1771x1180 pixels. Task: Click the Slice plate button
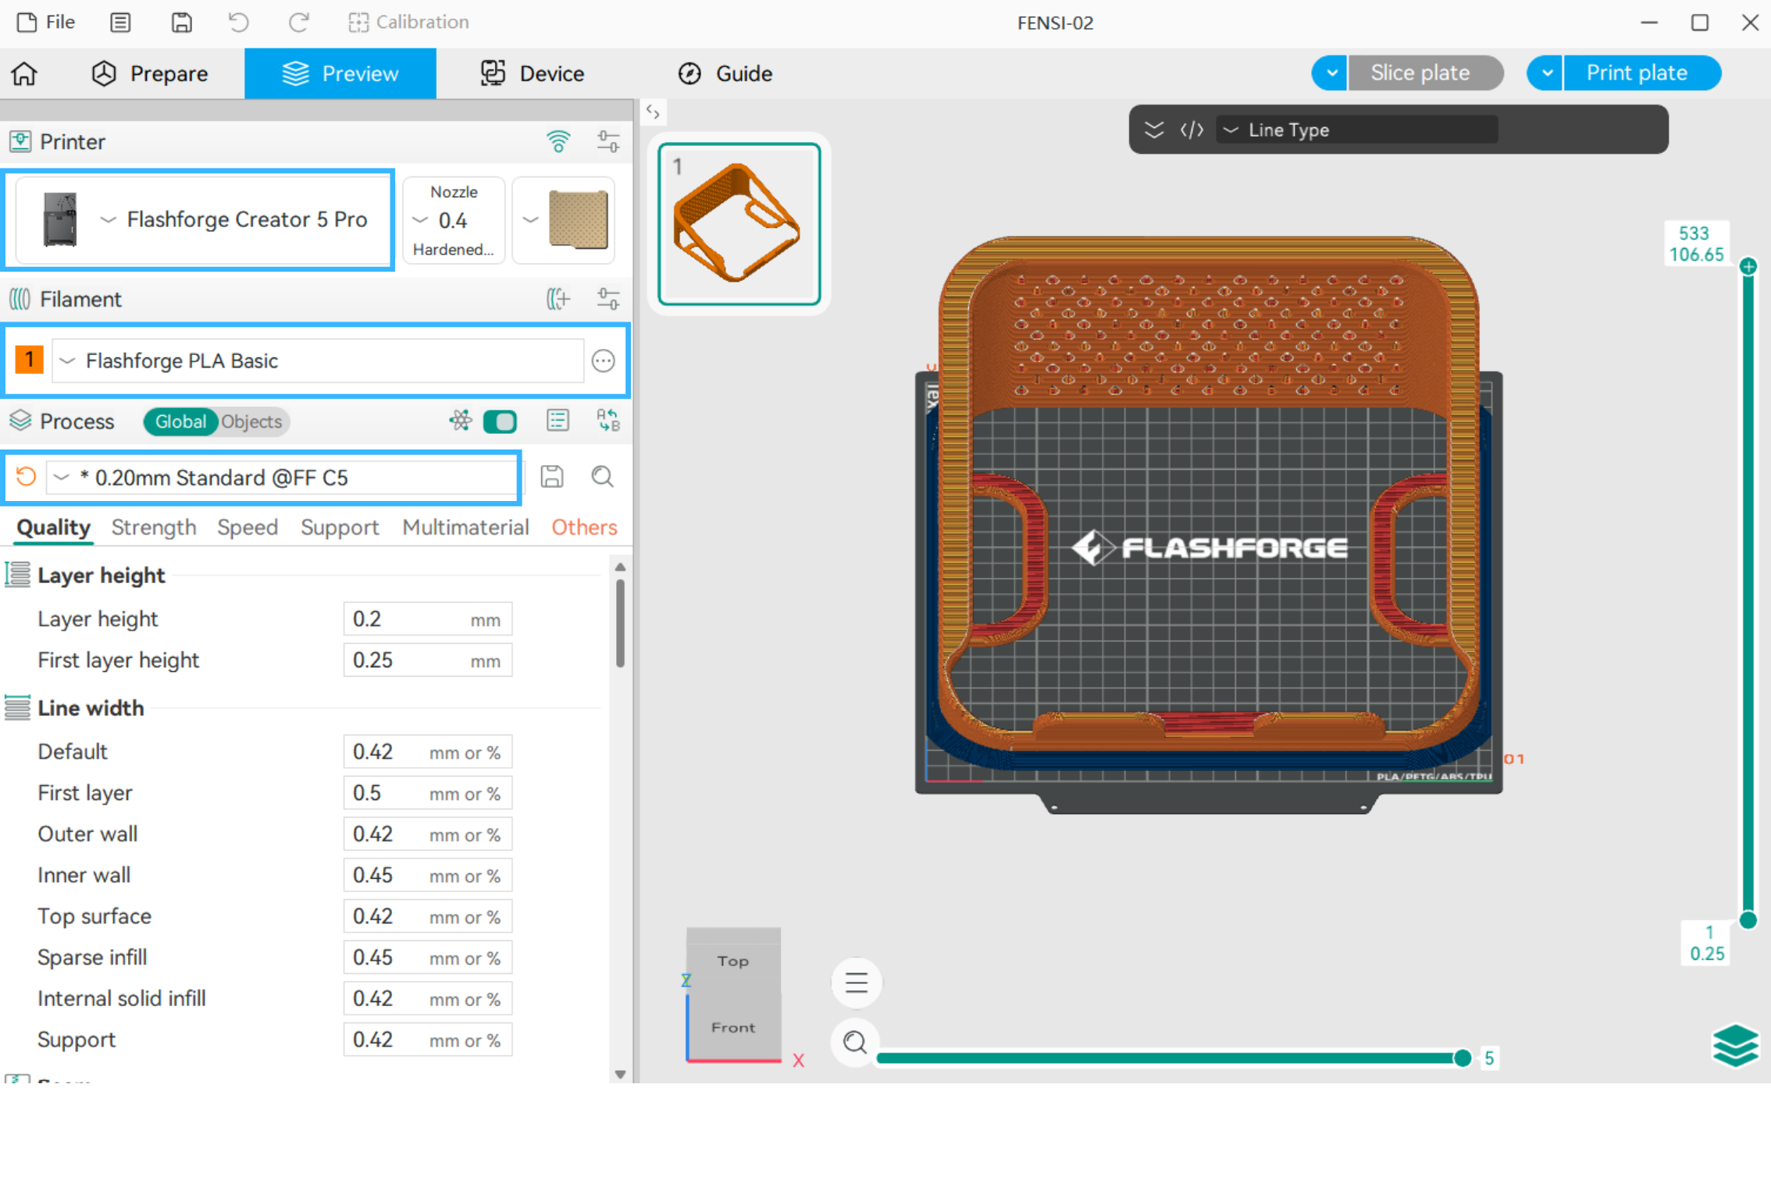[1424, 73]
